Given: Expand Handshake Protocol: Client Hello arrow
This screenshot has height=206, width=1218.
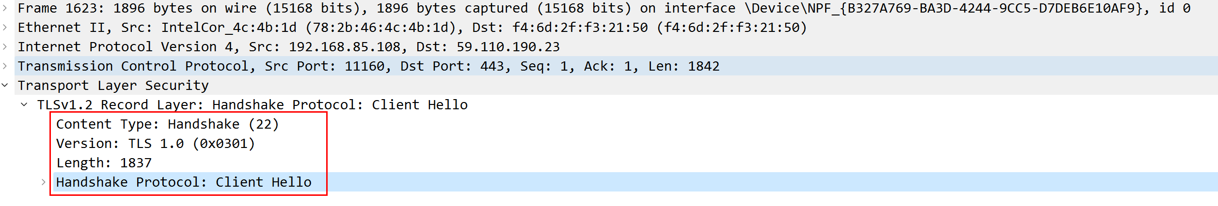Looking at the screenshot, I should click(x=44, y=182).
